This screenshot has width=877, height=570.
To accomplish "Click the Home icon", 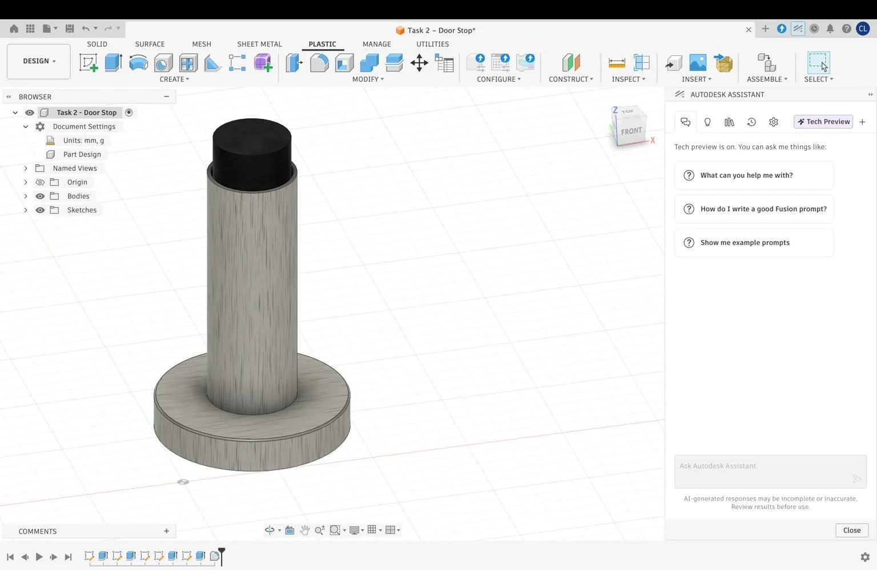I will (x=14, y=29).
